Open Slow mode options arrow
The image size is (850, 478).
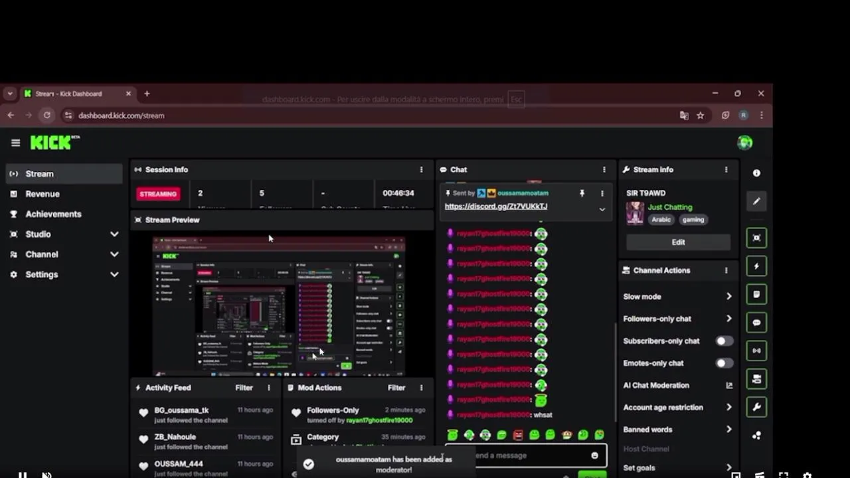728,297
